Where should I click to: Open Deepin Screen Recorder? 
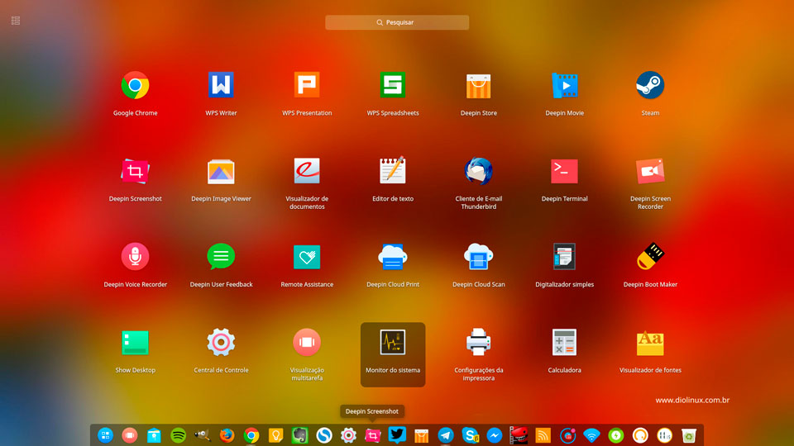pos(650,171)
